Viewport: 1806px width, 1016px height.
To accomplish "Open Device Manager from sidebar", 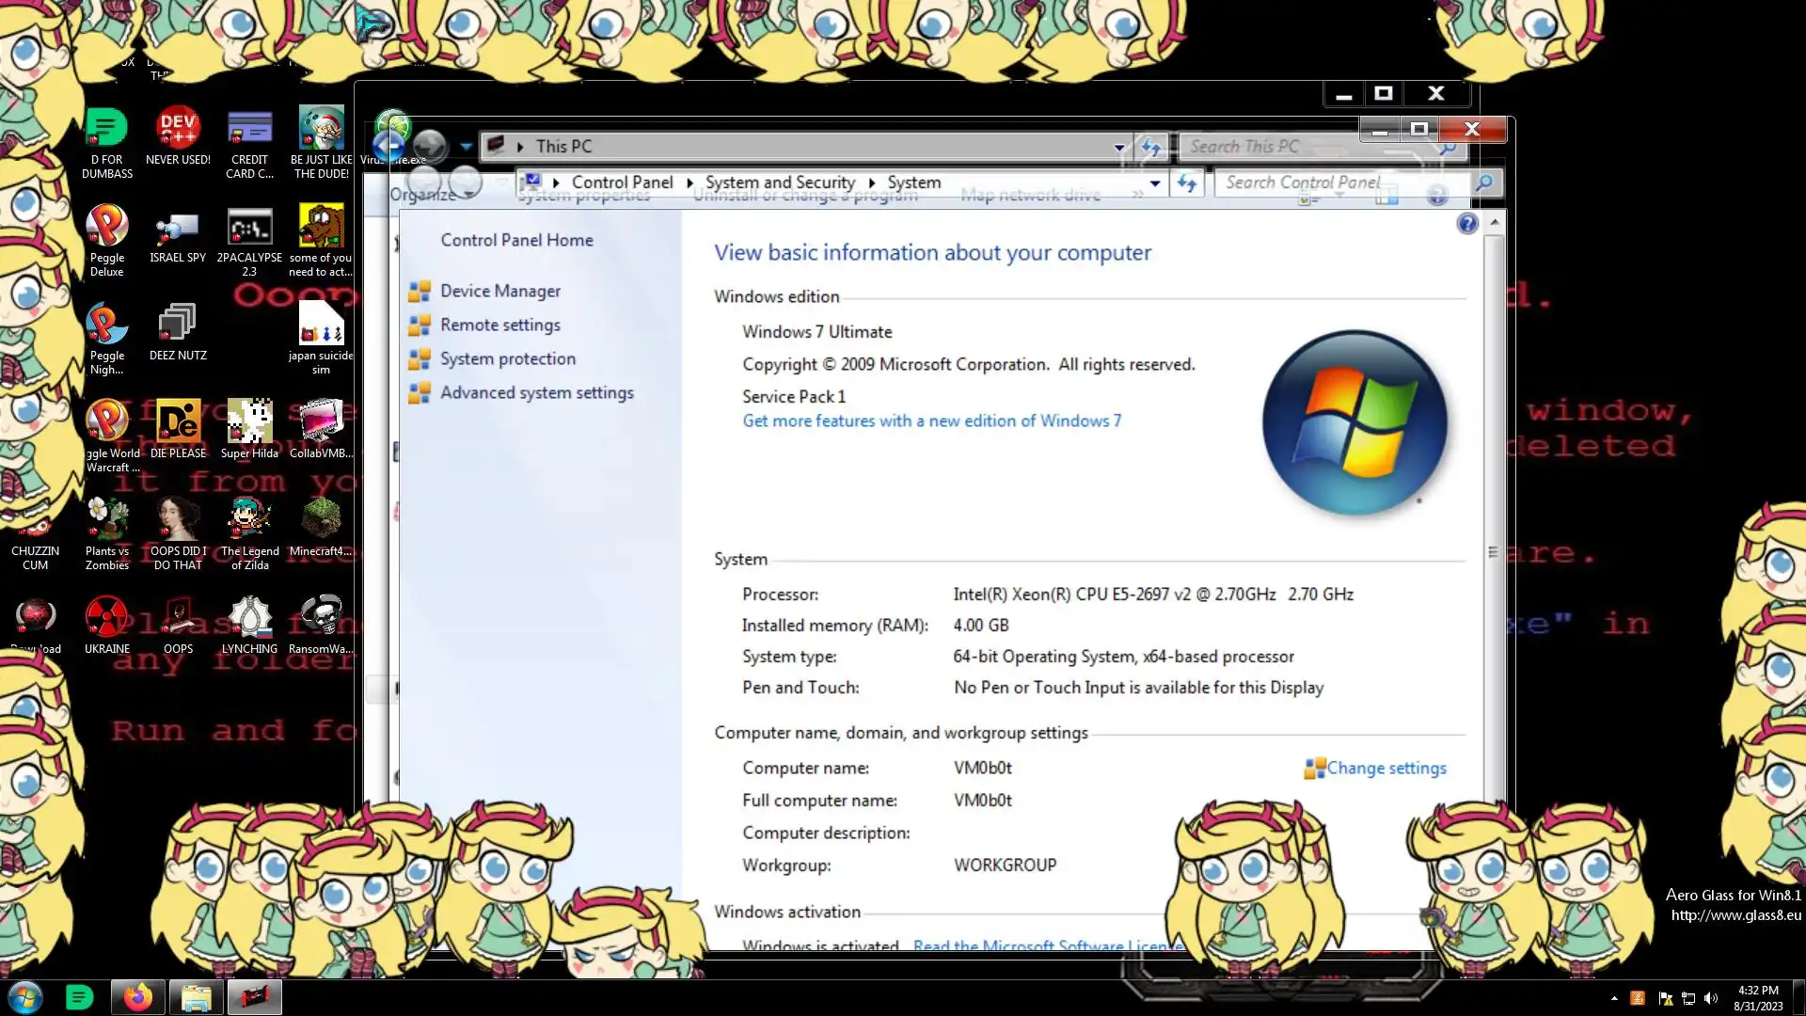I will click(x=499, y=292).
